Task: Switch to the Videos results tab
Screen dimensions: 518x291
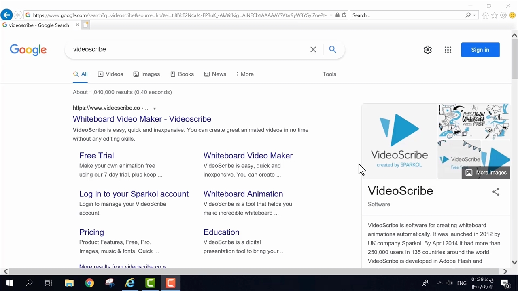Action: [110, 74]
